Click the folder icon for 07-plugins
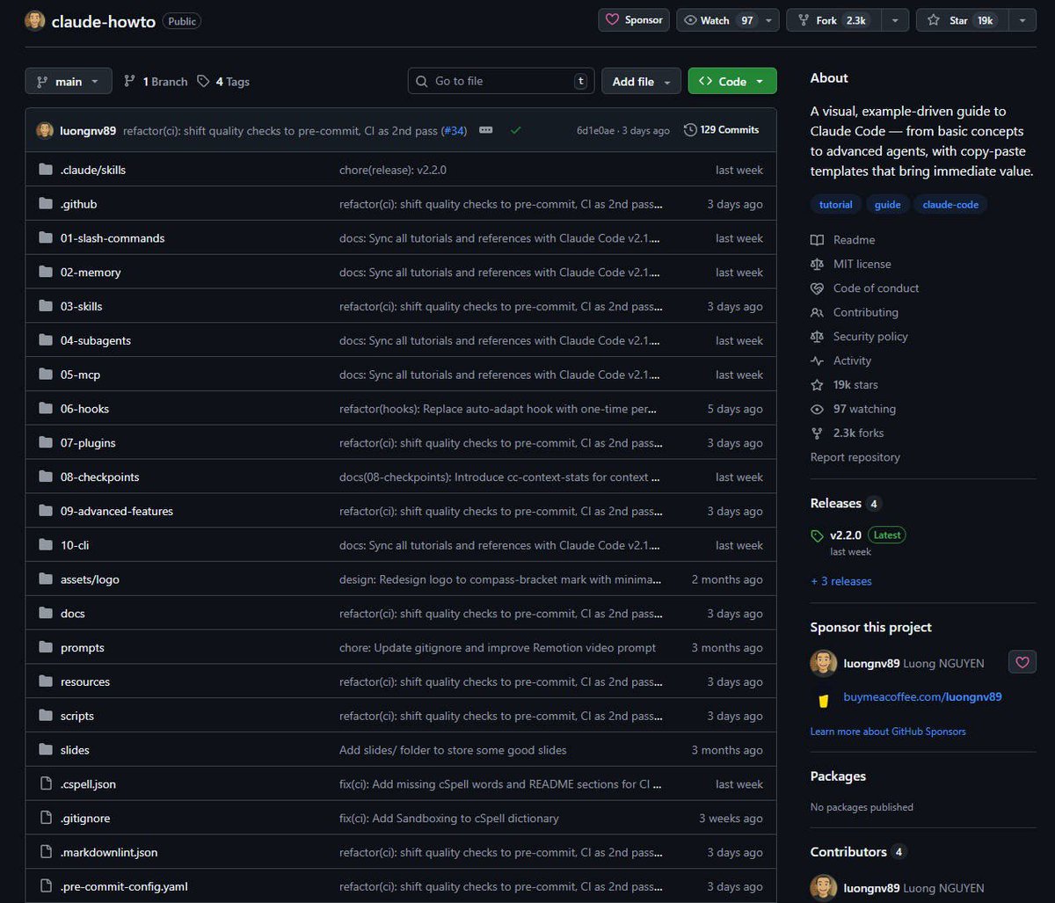This screenshot has width=1055, height=903. [x=46, y=443]
